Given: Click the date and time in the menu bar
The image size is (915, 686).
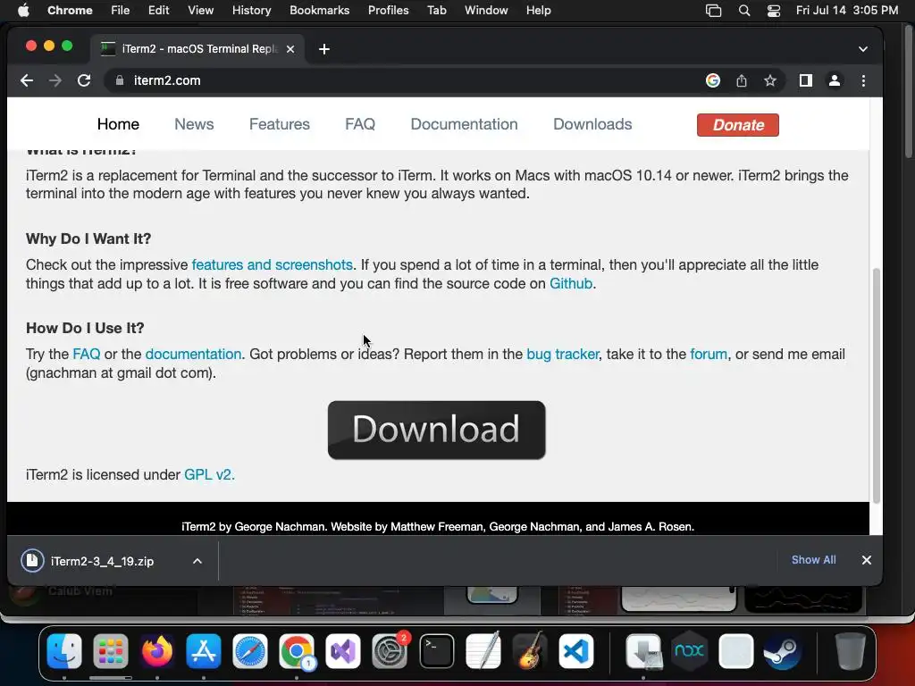Looking at the screenshot, I should tap(847, 11).
